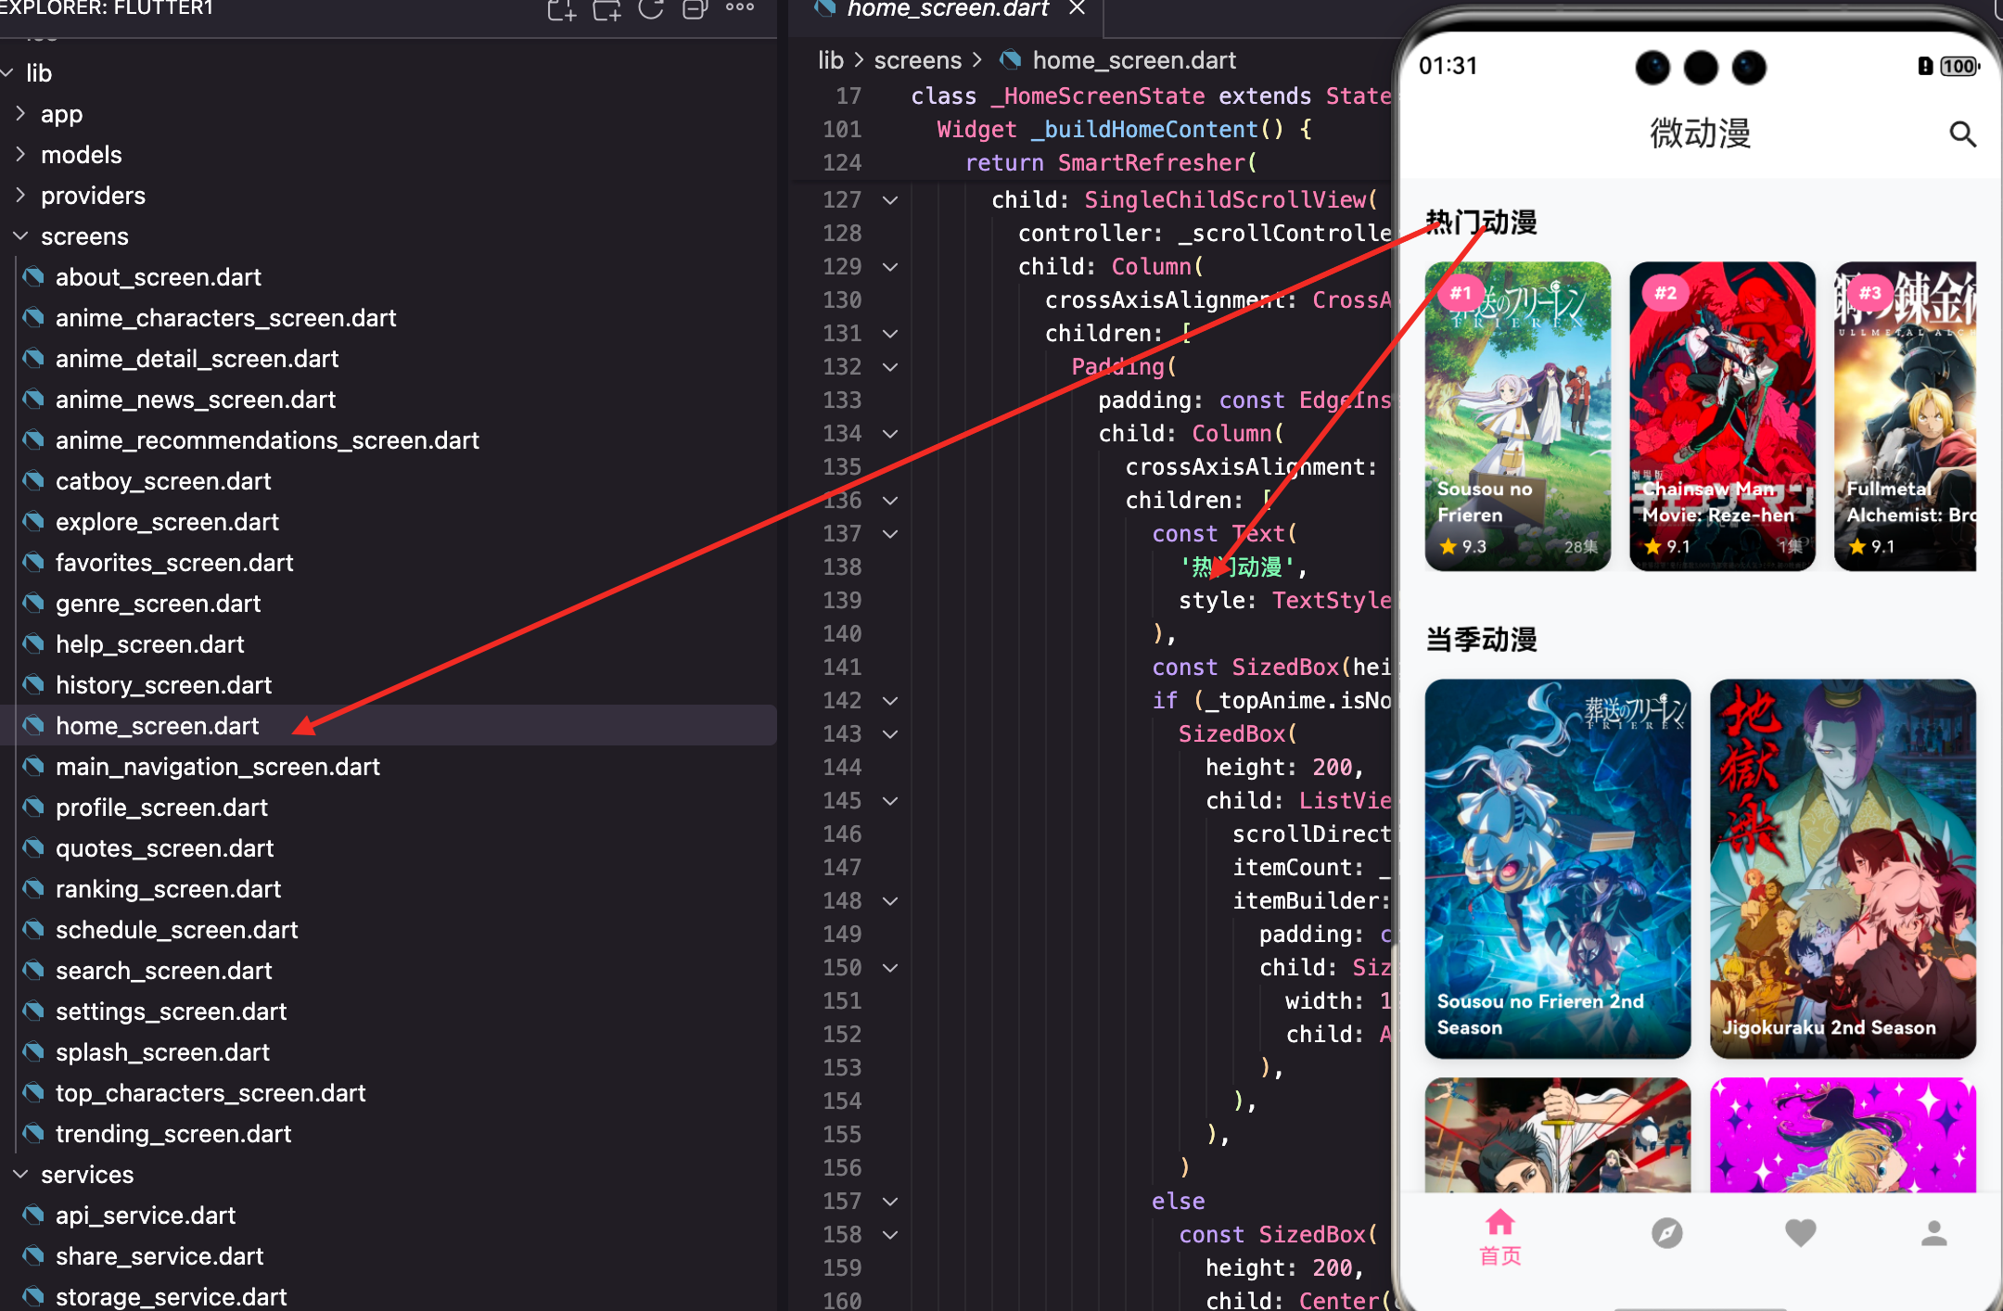The height and width of the screenshot is (1311, 2003).
Task: Fold code at line 127
Action: [890, 200]
